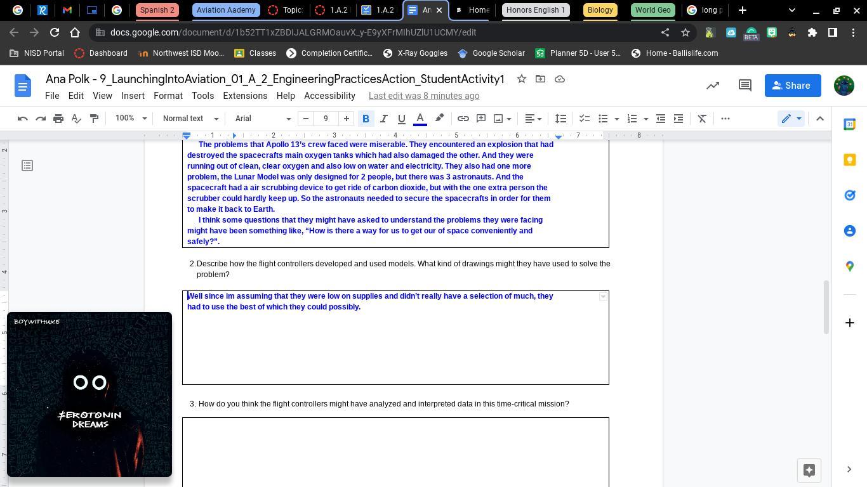Image resolution: width=867 pixels, height=487 pixels.
Task: Print the document via printer icon
Action: (x=58, y=119)
